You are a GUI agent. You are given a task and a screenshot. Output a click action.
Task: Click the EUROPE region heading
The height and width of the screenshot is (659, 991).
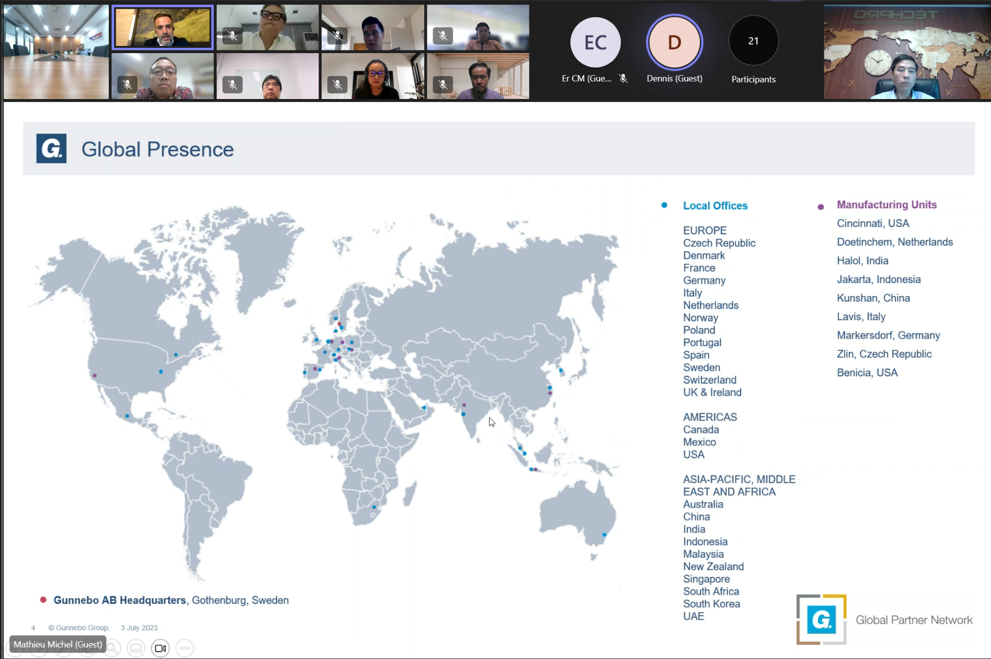click(x=705, y=230)
